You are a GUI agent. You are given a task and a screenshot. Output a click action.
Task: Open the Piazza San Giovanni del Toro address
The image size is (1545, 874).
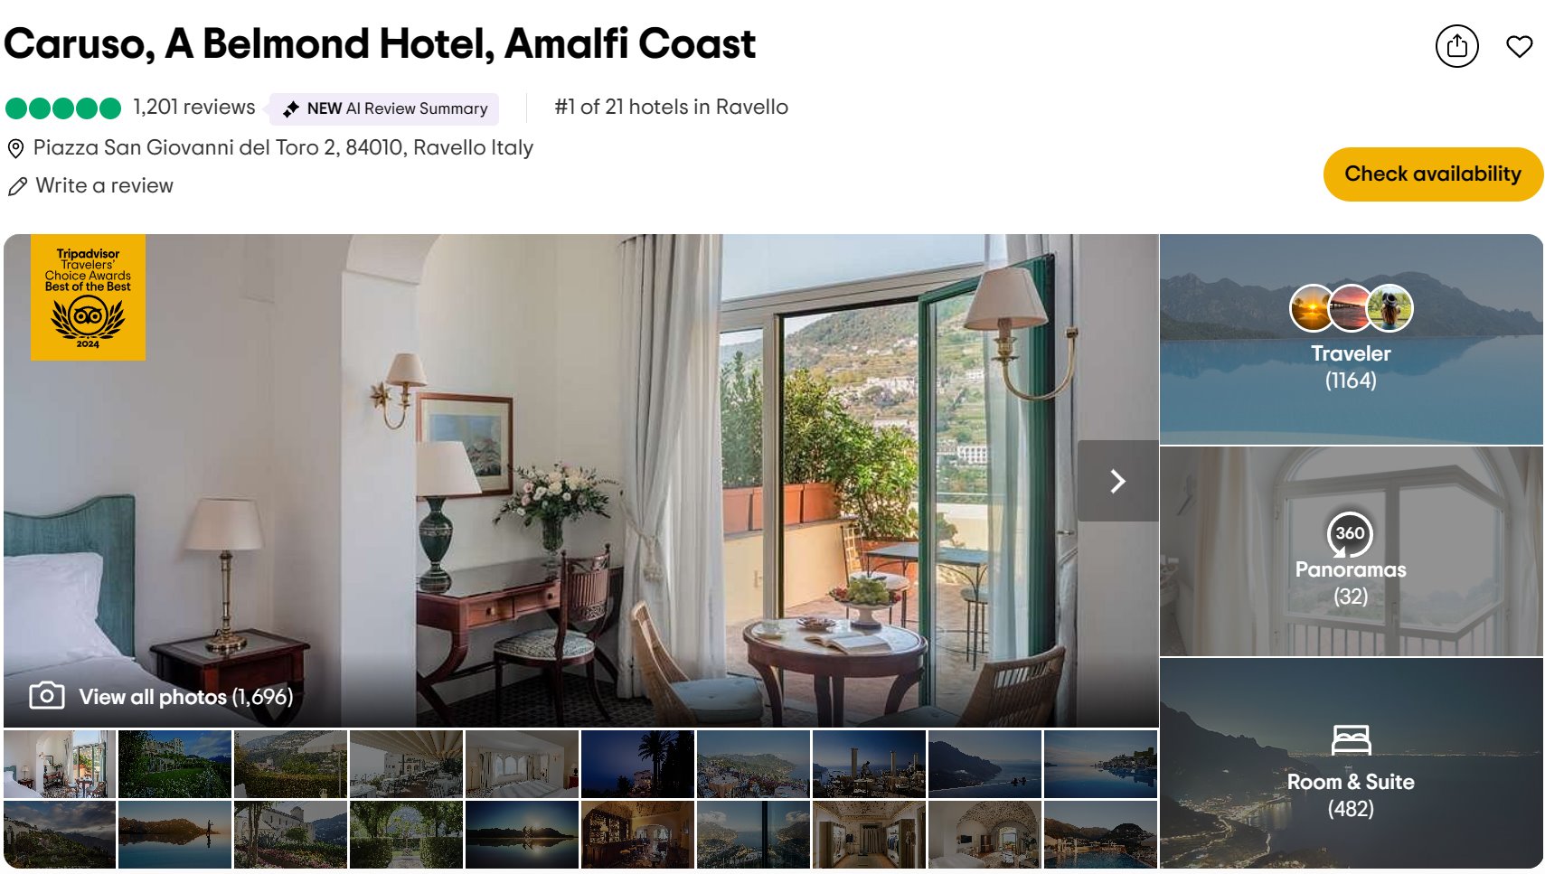pyautogui.click(x=283, y=147)
